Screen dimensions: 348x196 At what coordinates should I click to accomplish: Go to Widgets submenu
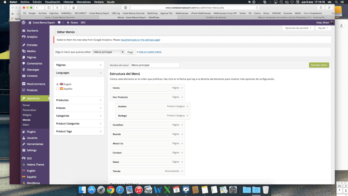point(27,115)
